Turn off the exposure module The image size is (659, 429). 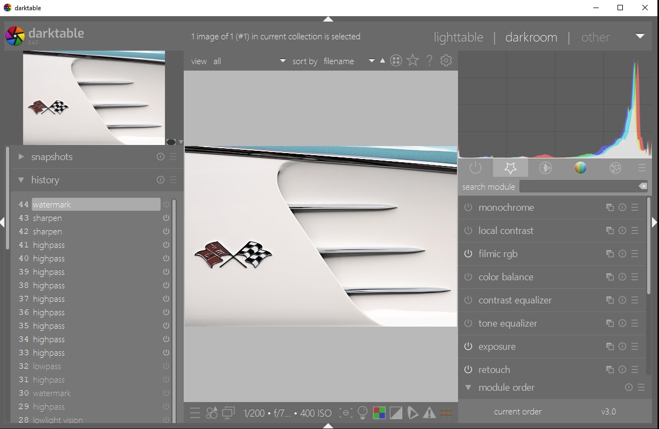[468, 347]
